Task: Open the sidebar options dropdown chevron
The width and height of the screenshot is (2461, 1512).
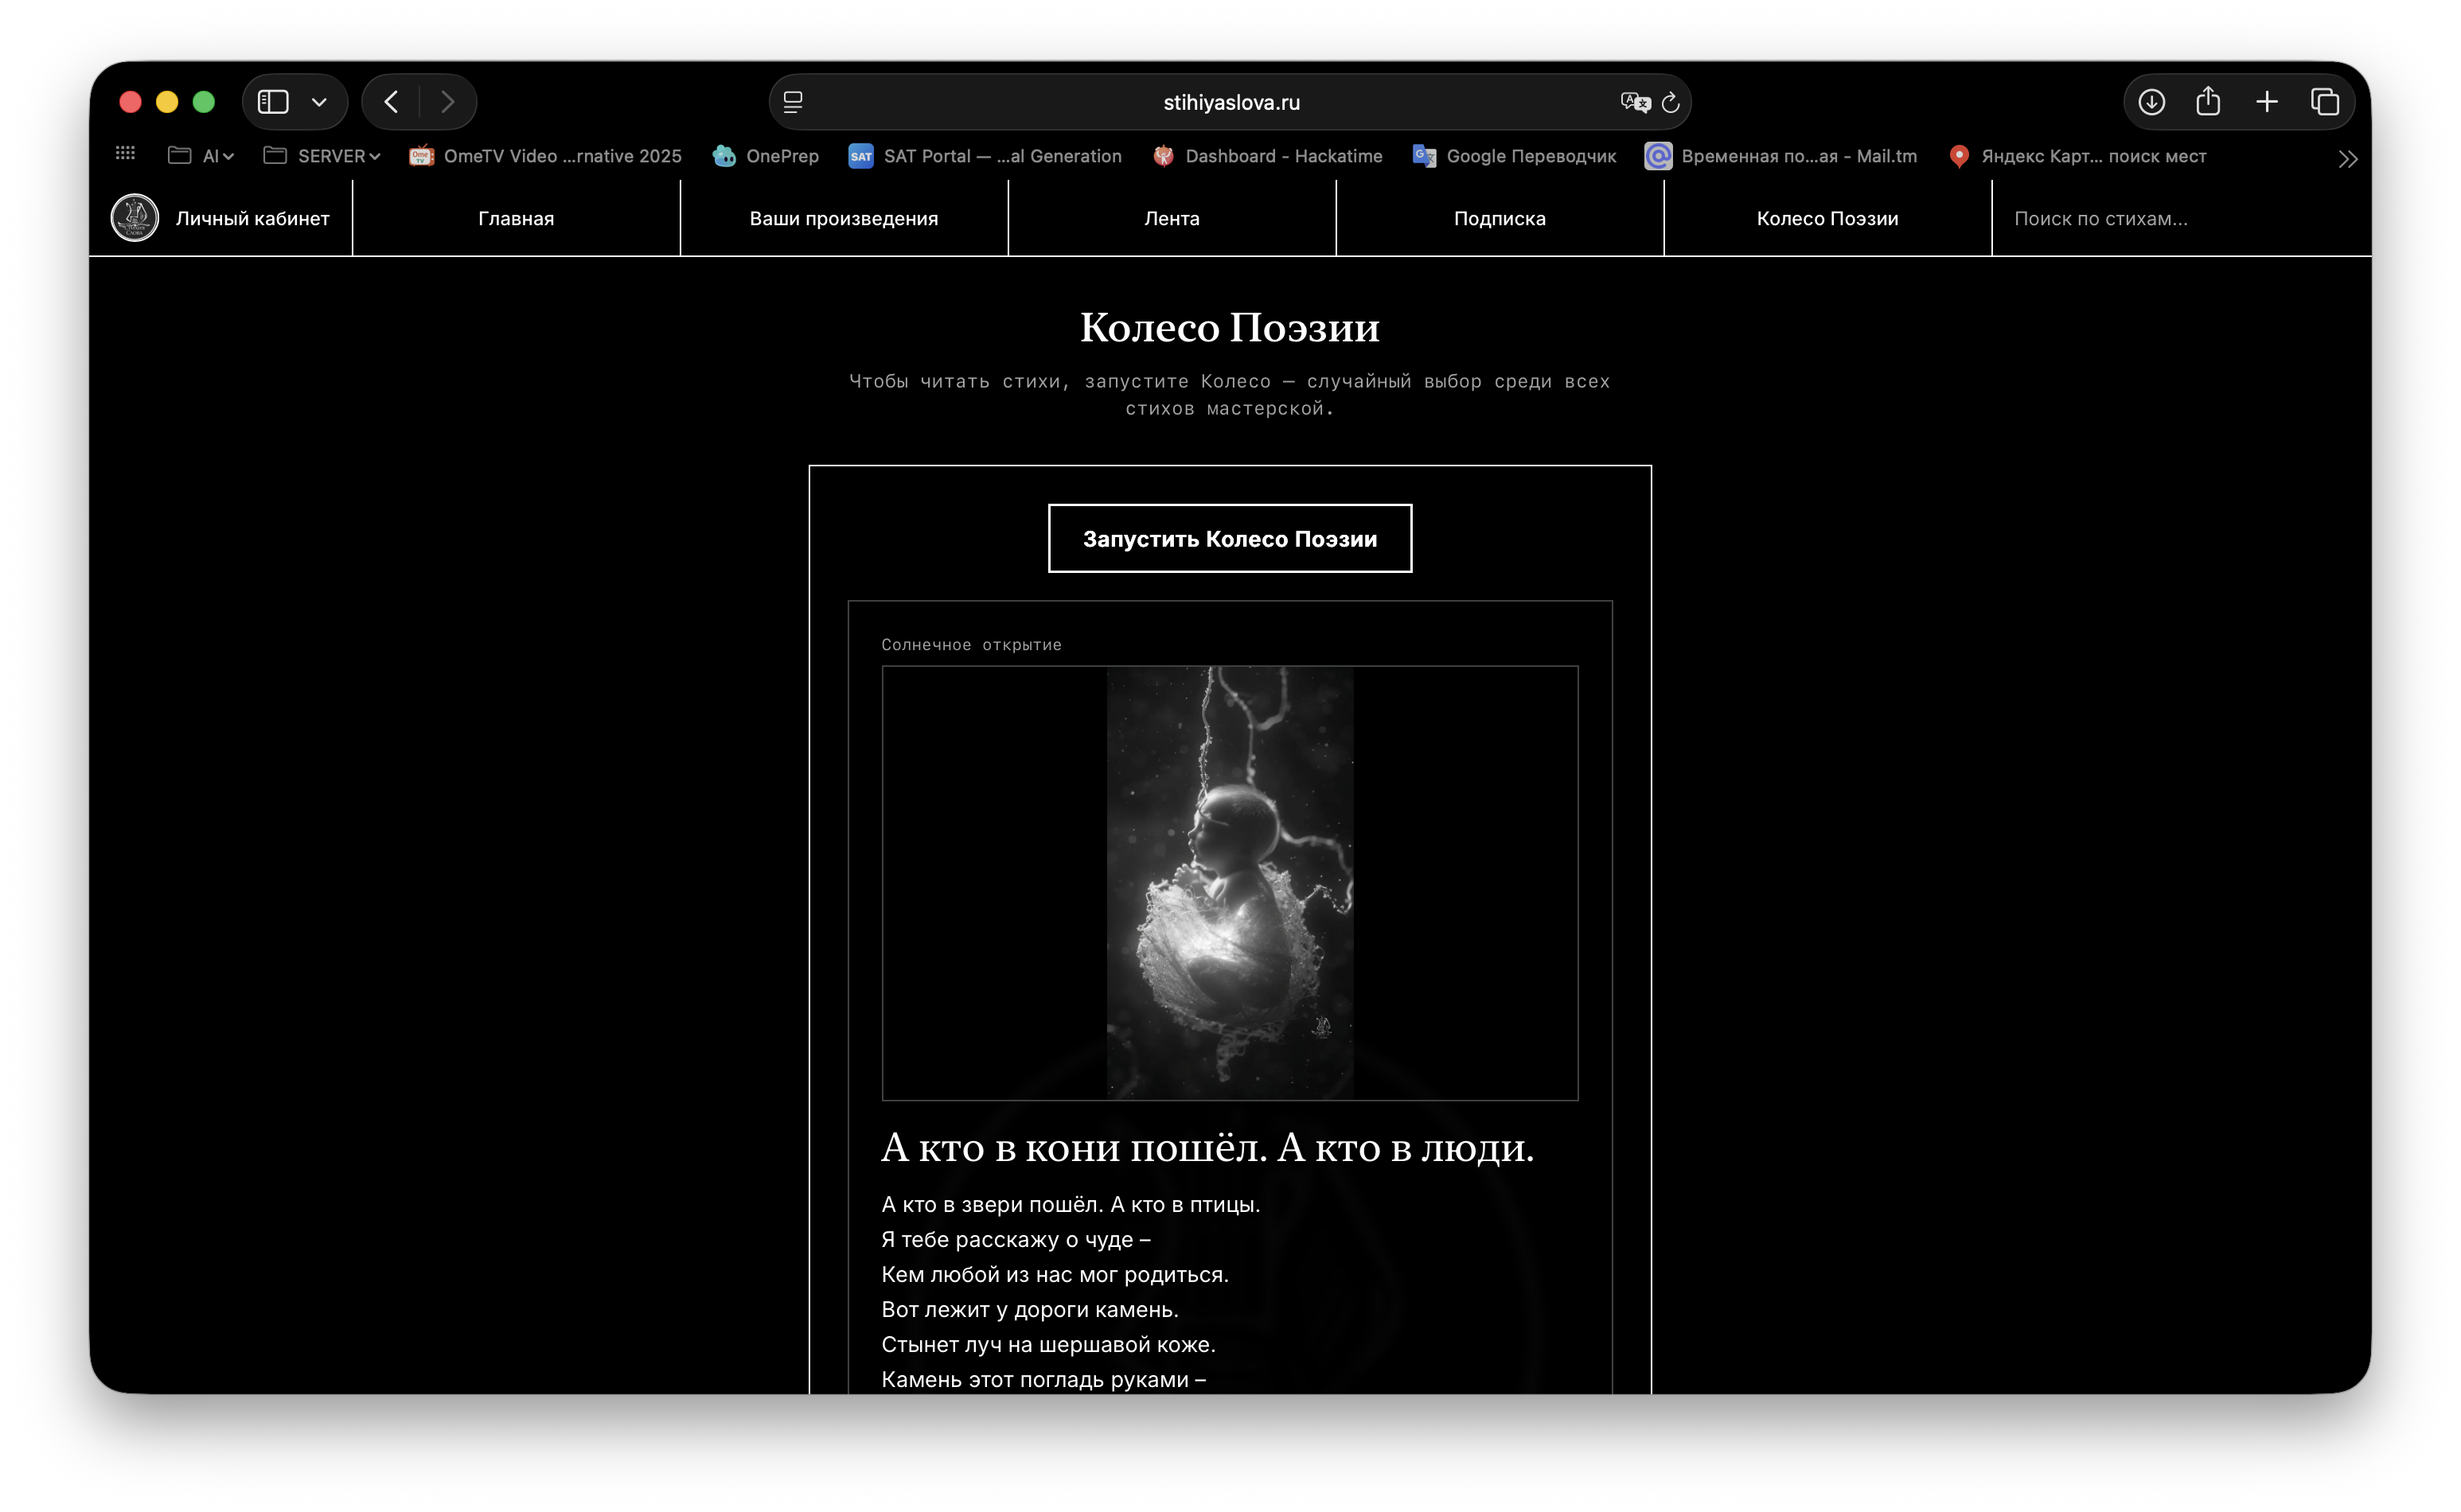Action: click(319, 102)
